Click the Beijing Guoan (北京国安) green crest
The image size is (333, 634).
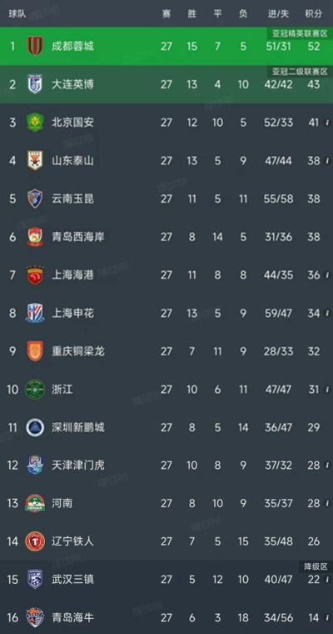click(35, 122)
